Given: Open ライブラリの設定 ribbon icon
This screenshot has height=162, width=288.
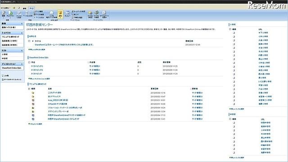Looking at the screenshot, I should click(x=90, y=13).
